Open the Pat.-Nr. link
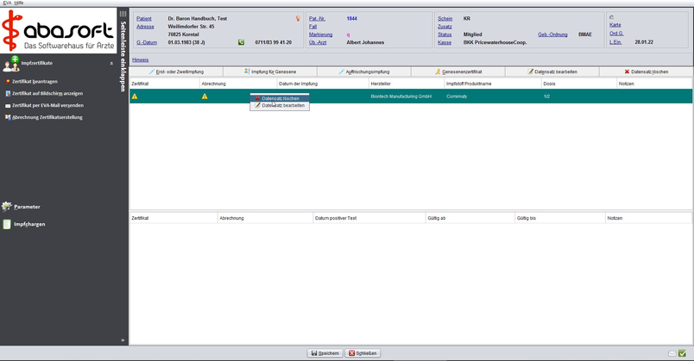 coord(317,19)
